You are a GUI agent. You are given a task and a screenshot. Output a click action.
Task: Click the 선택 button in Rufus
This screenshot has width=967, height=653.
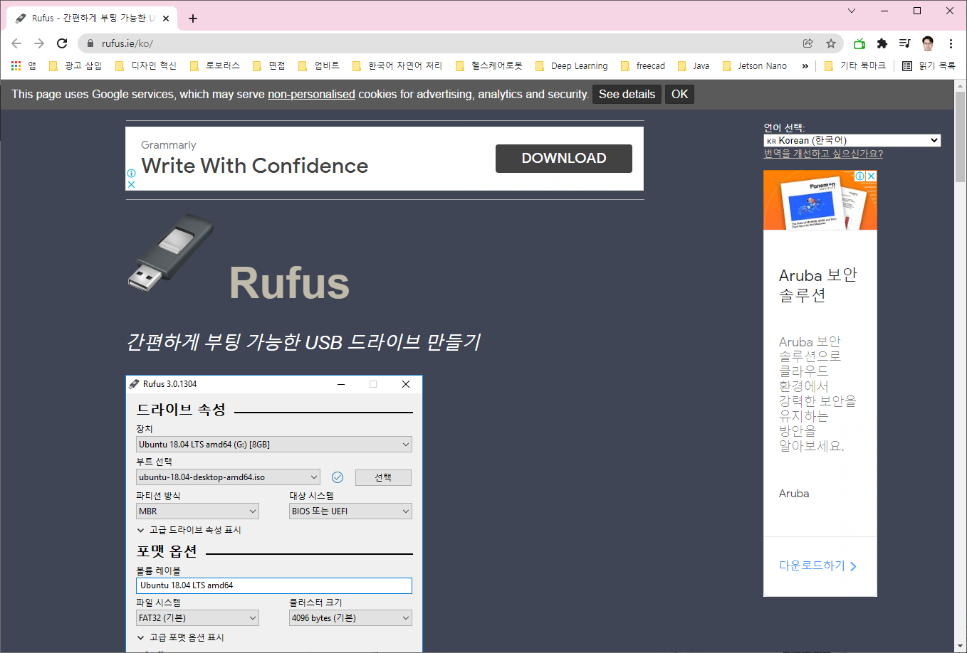383,477
